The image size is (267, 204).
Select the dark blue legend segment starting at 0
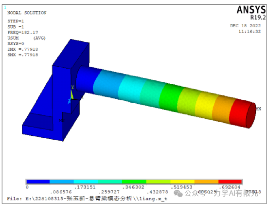point(38,182)
